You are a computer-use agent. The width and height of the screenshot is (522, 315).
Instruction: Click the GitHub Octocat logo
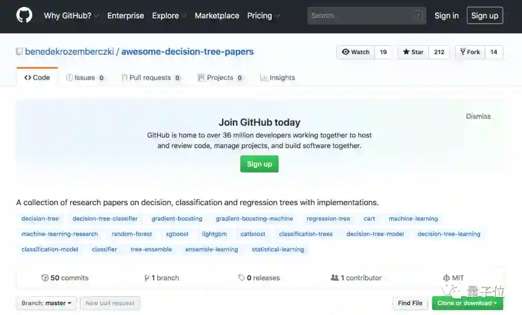24,15
